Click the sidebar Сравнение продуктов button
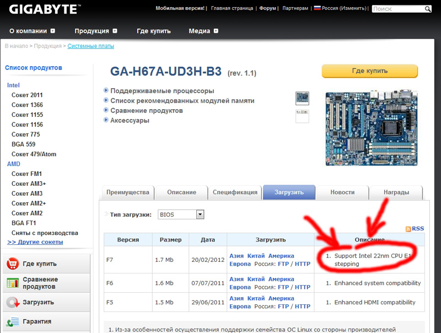This screenshot has height=333, width=441. (x=46, y=283)
